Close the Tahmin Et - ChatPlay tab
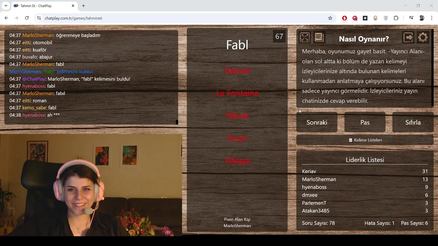Screen dimensions: 438x246 pyautogui.click(x=73, y=6)
